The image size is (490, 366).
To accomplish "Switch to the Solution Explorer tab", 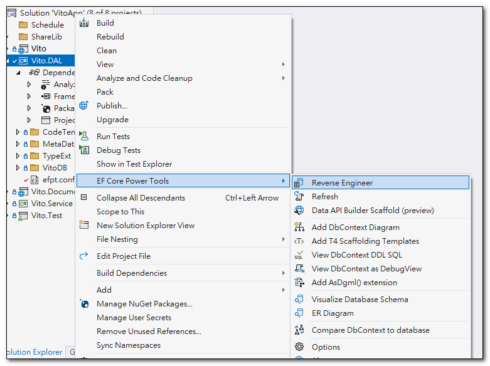I will pos(35,352).
